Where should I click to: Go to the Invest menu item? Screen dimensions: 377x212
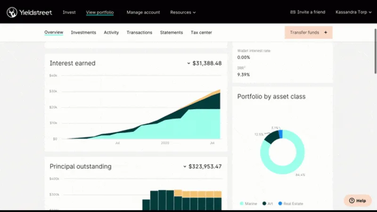(69, 12)
